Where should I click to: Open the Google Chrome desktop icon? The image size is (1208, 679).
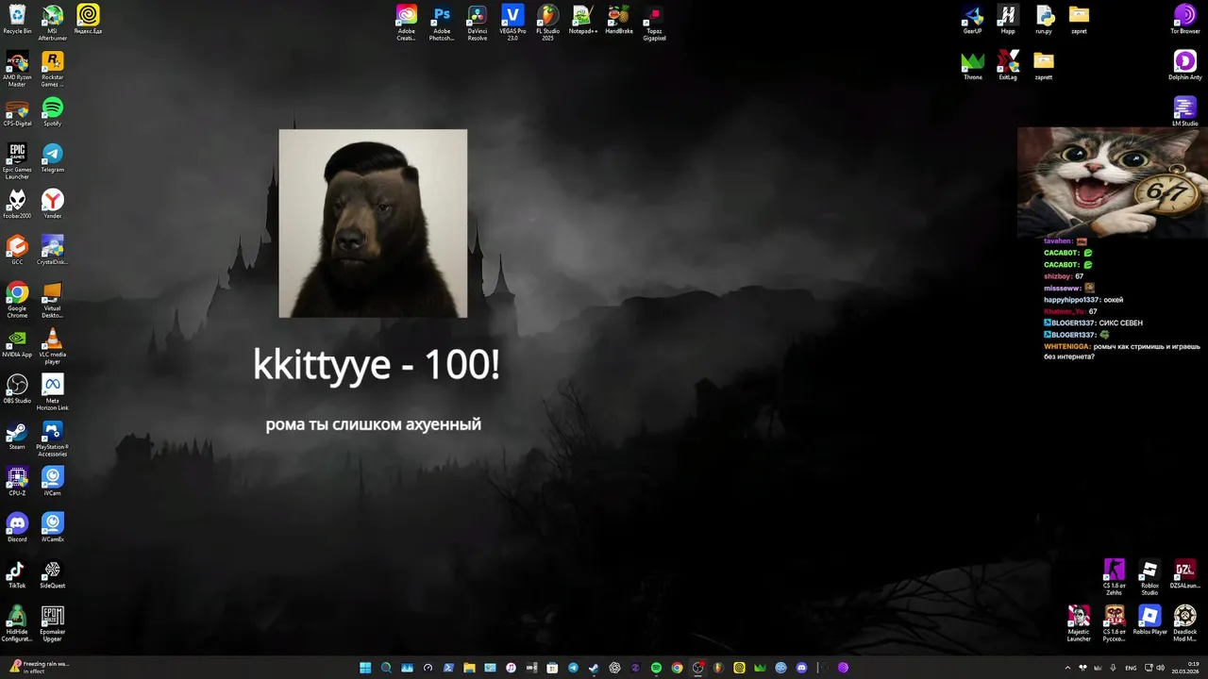[x=17, y=300]
